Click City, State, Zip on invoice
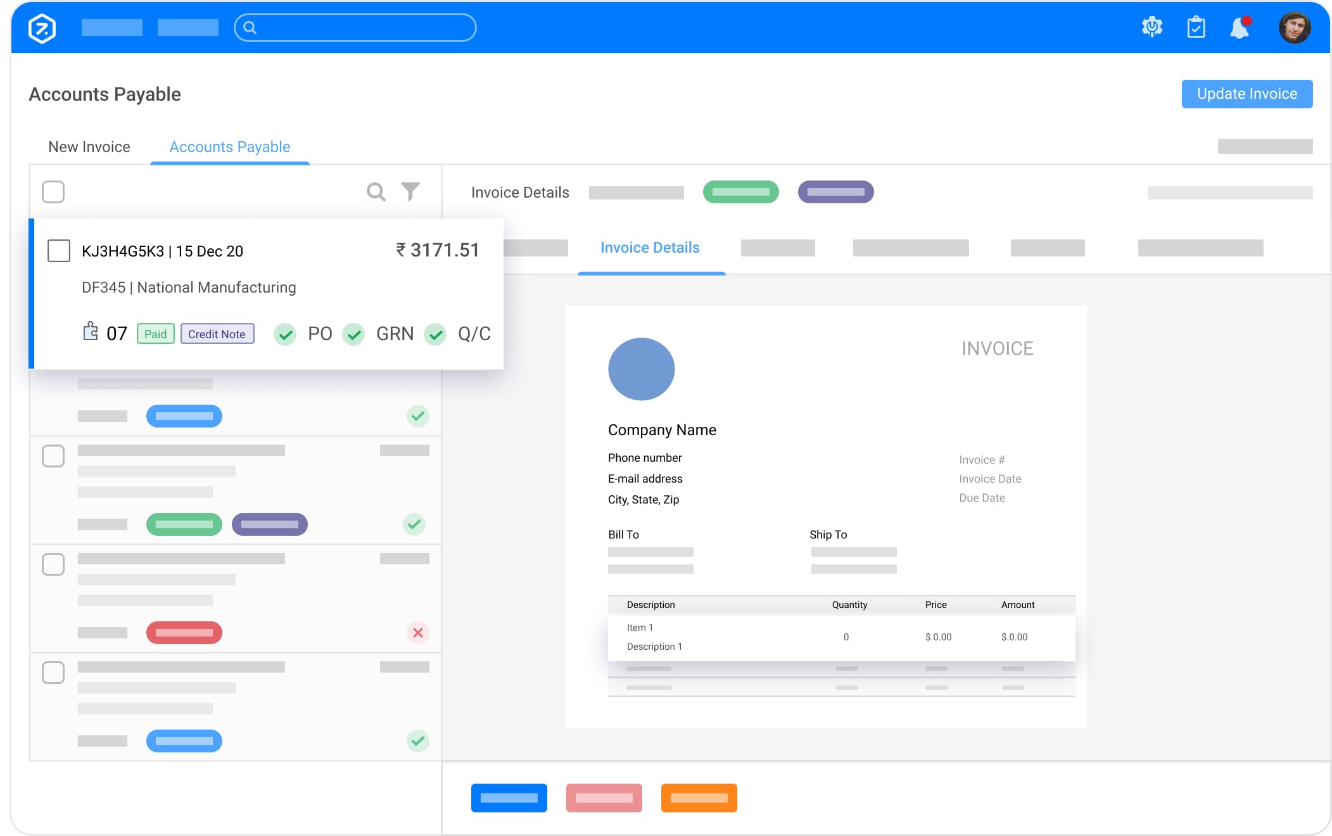The width and height of the screenshot is (1332, 836). (x=644, y=500)
